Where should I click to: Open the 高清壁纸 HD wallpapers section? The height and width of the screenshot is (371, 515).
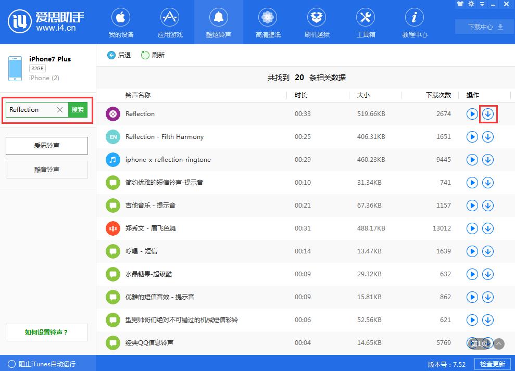point(267,22)
